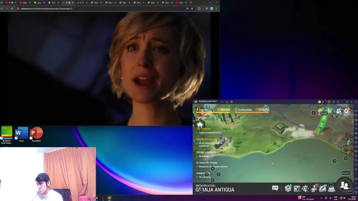Screen dimensions: 358x201
Task: Click 'Hay conexión' quest title
Action: coord(203,129)
